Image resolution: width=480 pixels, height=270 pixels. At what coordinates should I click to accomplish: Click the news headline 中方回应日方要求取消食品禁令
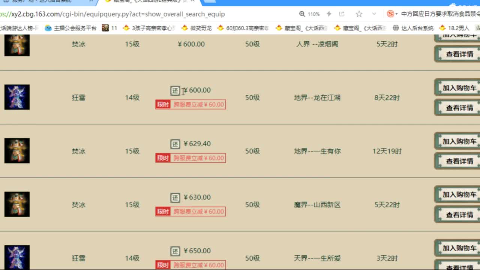[x=440, y=14]
